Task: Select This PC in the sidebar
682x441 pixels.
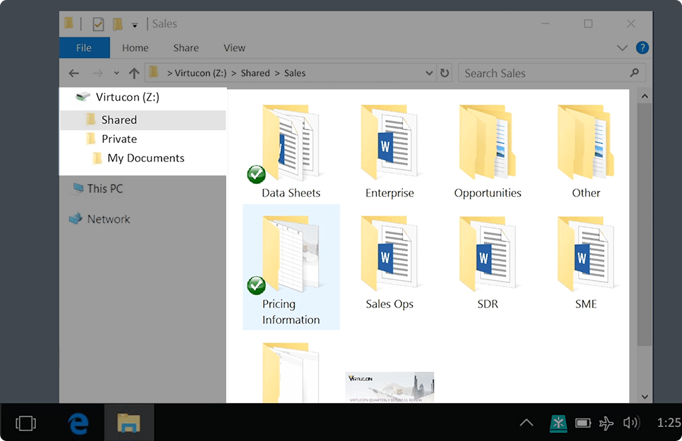Action: 105,188
